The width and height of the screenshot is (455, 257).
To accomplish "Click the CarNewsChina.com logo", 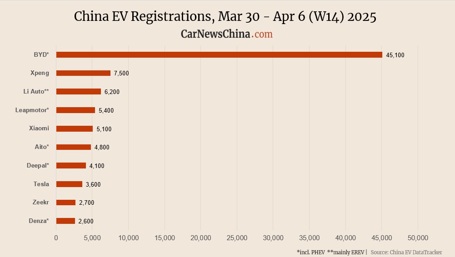I will [x=227, y=34].
